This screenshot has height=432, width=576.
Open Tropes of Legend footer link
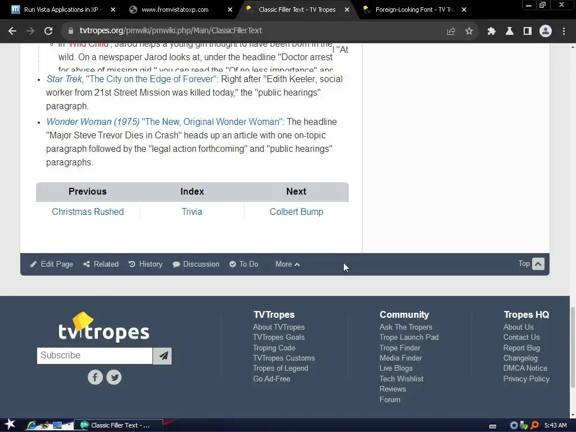pos(281,368)
